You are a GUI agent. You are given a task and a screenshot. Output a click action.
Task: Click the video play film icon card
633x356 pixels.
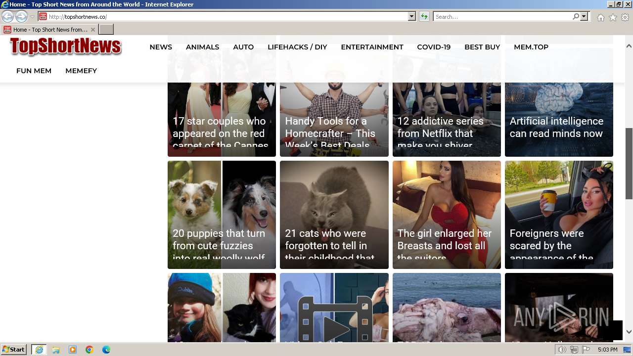click(334, 307)
